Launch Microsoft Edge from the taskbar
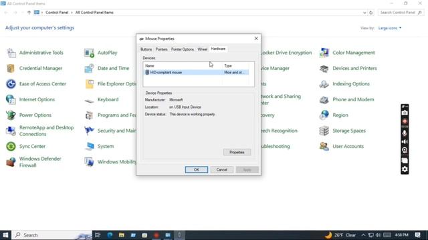The width and height of the screenshot is (428, 240). [x=110, y=235]
